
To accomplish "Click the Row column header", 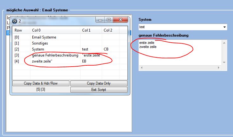I will pos(18,30).
